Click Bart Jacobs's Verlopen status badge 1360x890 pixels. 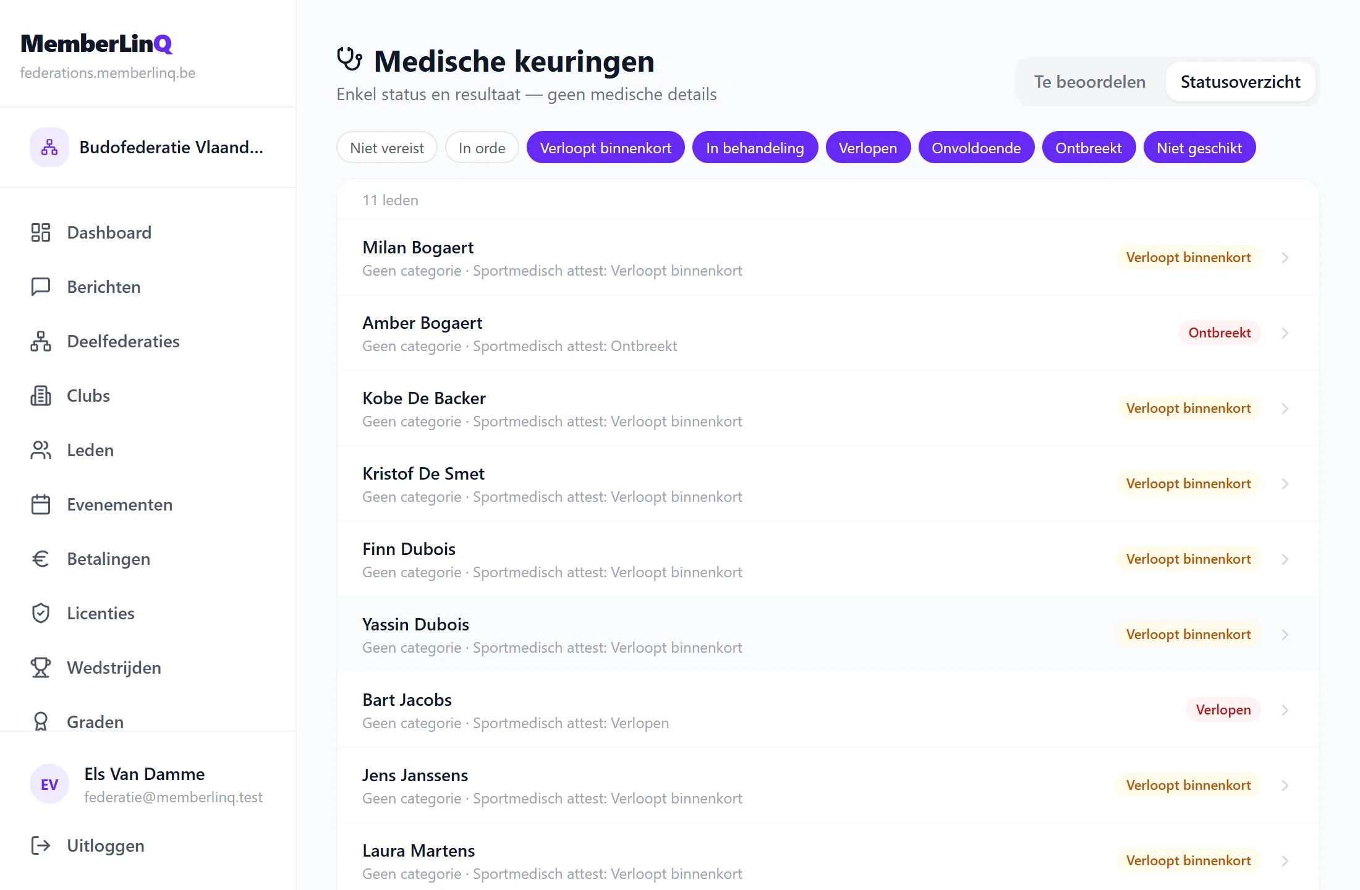(1223, 710)
